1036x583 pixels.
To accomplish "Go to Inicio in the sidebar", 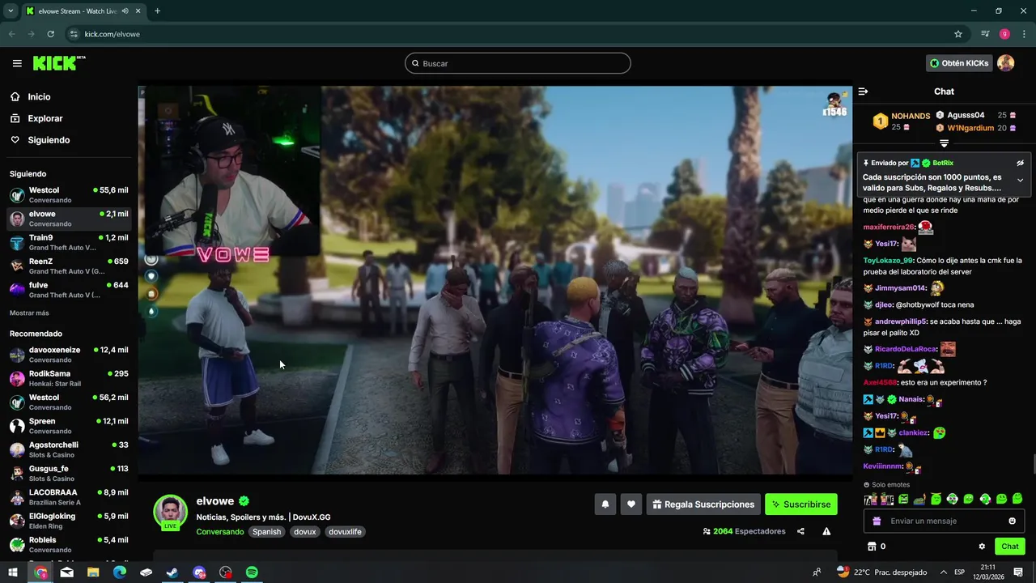I will click(x=39, y=96).
